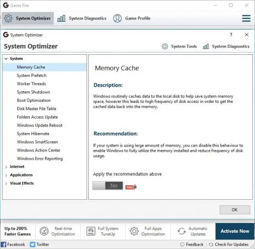This screenshot has width=255, height=249.
Task: Select Folders Access Update item
Action: [x=45, y=117]
